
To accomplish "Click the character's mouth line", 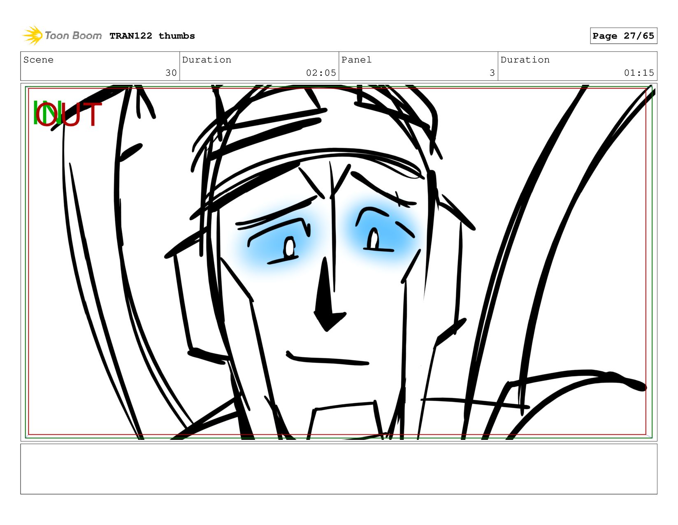I will point(327,360).
